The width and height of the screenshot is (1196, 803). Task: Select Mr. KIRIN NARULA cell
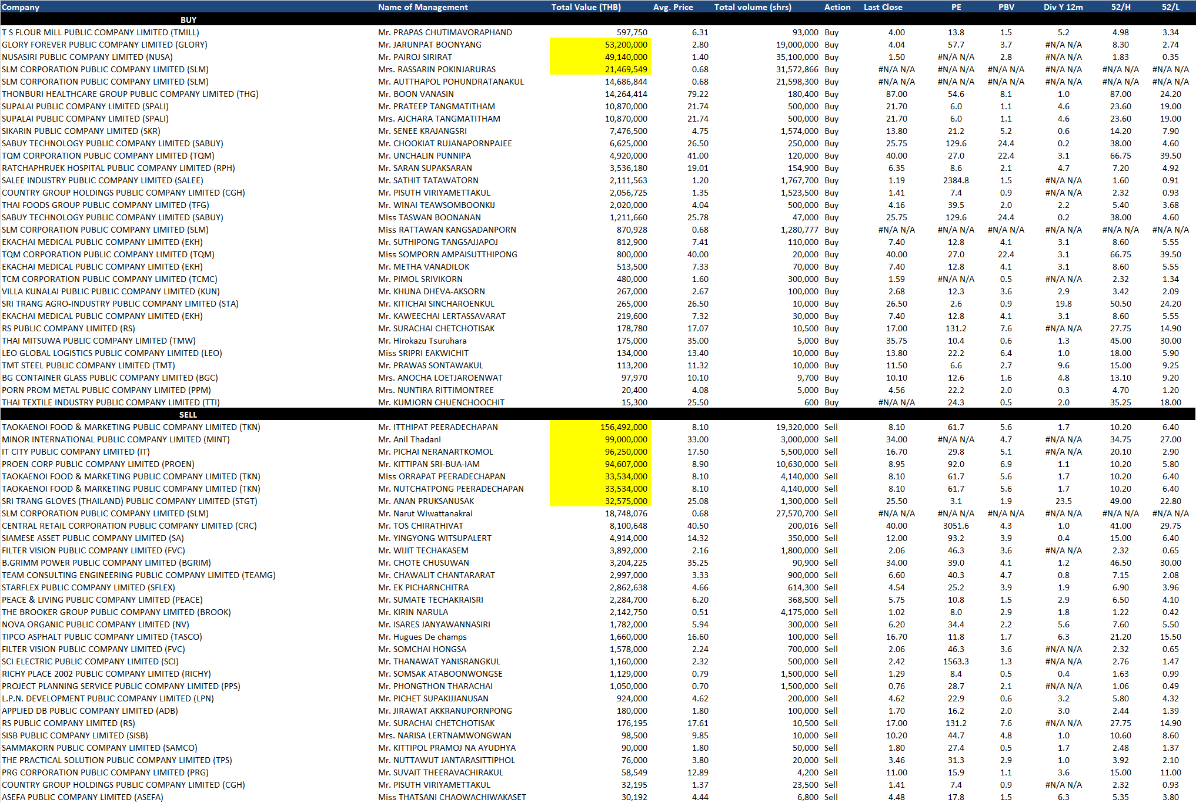pos(413,612)
